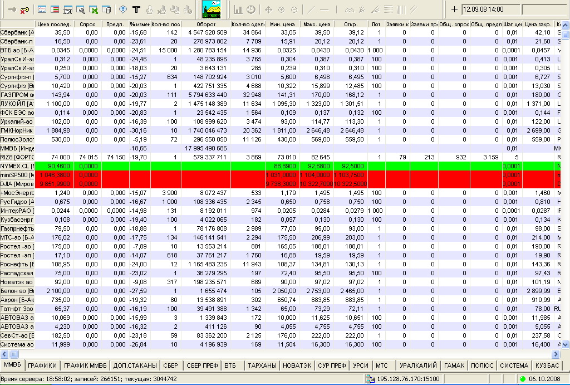The image size is (570, 385).
Task: Click the Мин. цена column header
Action: click(x=282, y=25)
